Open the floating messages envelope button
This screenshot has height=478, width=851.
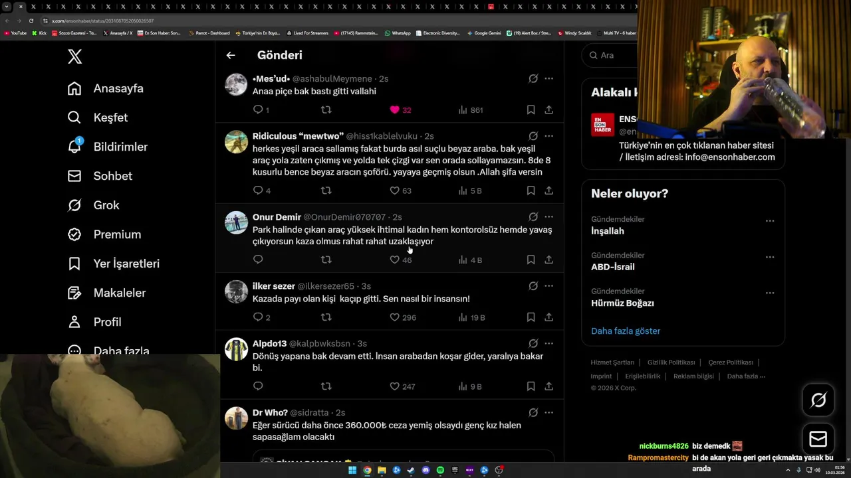818,439
